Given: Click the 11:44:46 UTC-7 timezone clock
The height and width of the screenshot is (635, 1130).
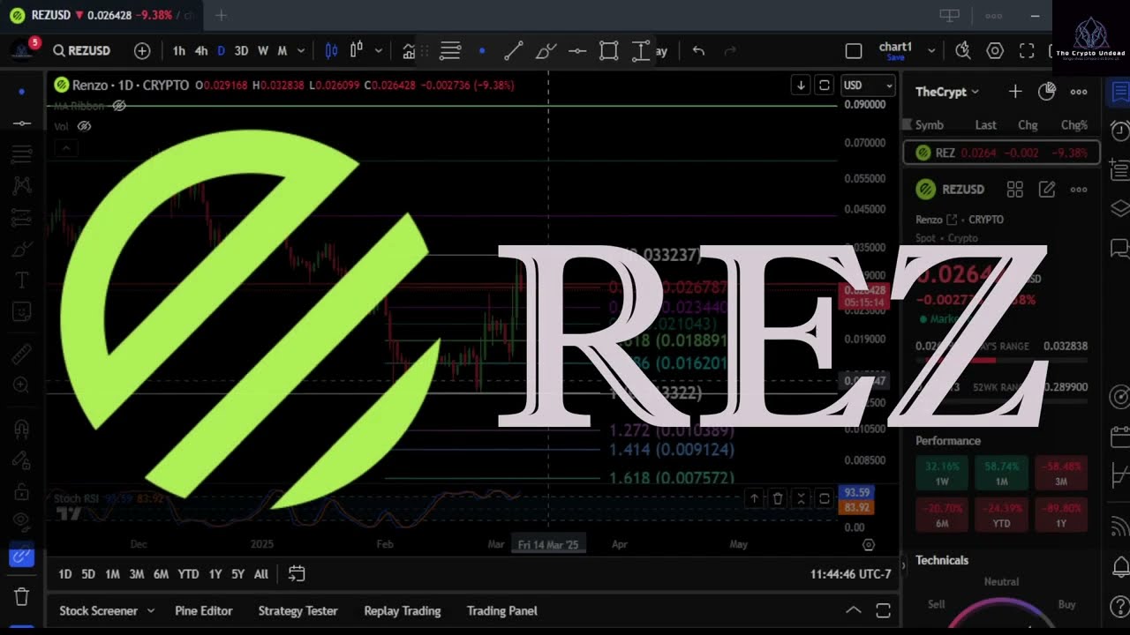Looking at the screenshot, I should [x=850, y=574].
